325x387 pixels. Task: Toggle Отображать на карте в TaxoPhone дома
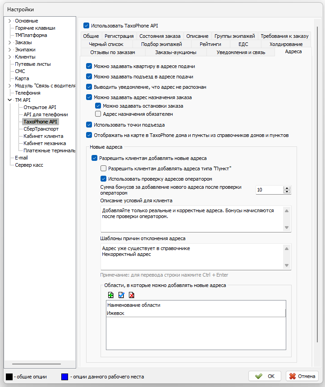pos(89,135)
